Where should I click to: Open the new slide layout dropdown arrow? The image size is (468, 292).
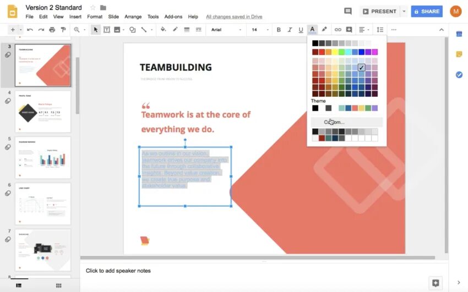pos(20,30)
